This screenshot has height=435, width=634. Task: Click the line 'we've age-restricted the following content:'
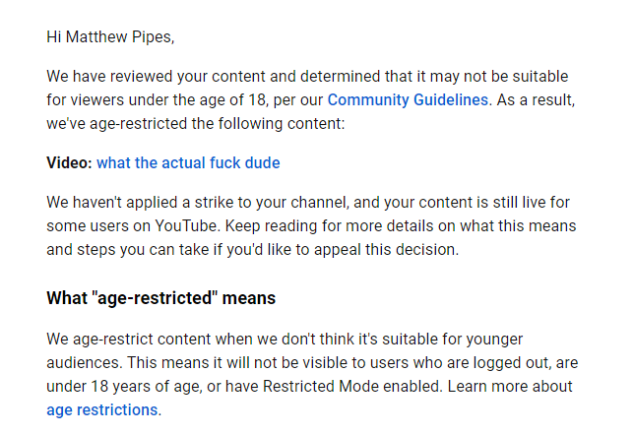tap(196, 124)
